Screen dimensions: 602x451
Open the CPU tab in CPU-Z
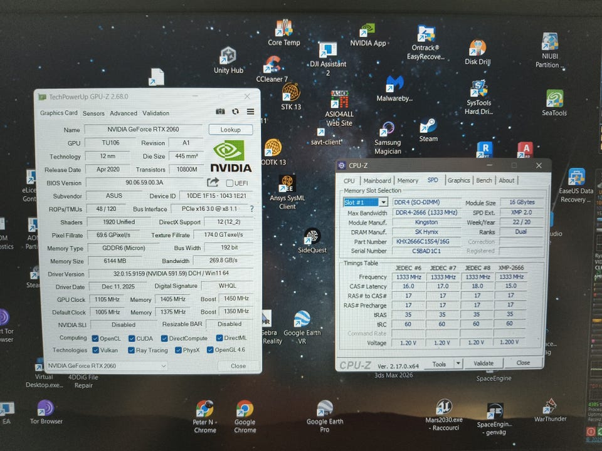point(349,180)
